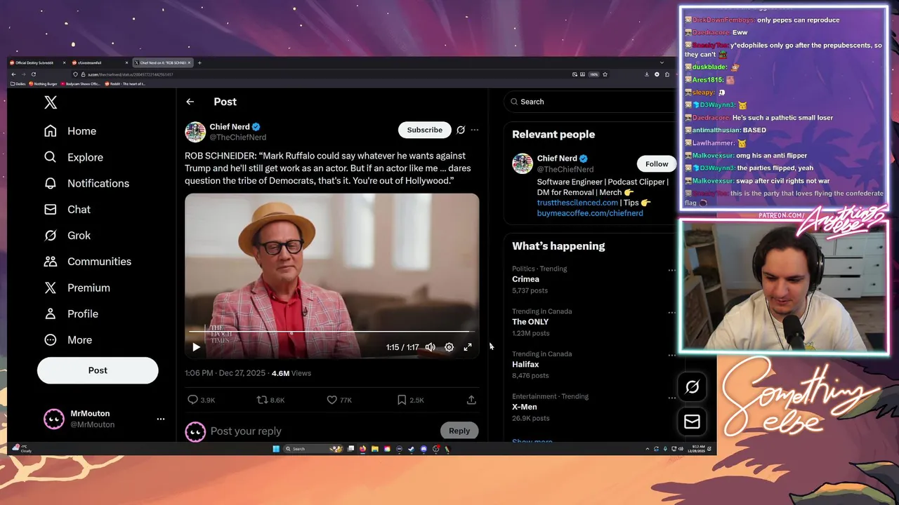
Task: Open Grok from the sidebar
Action: tap(67, 235)
